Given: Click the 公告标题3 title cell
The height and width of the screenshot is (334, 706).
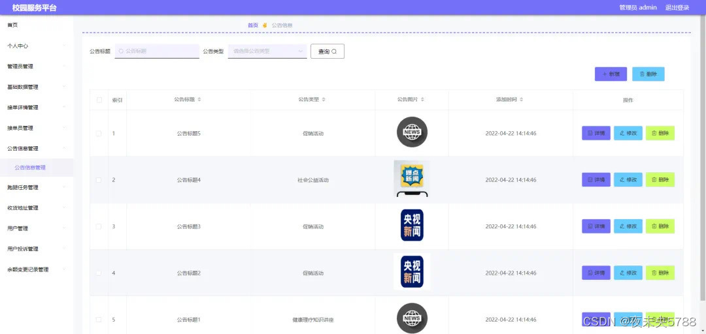Looking at the screenshot, I should 189,226.
